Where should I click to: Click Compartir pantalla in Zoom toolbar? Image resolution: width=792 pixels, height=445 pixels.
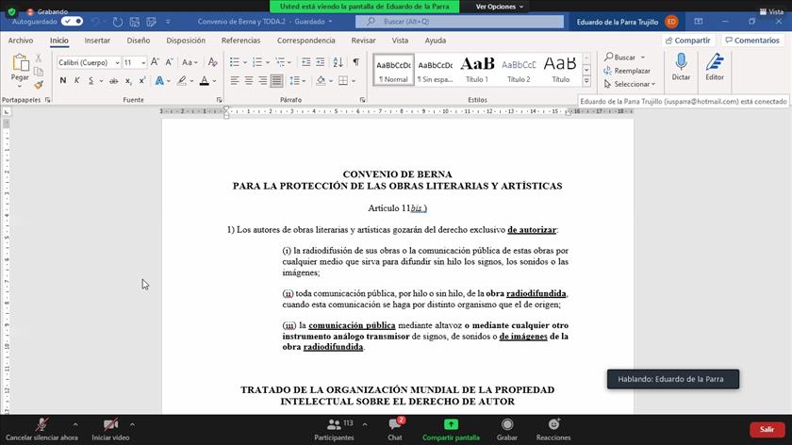click(x=451, y=429)
